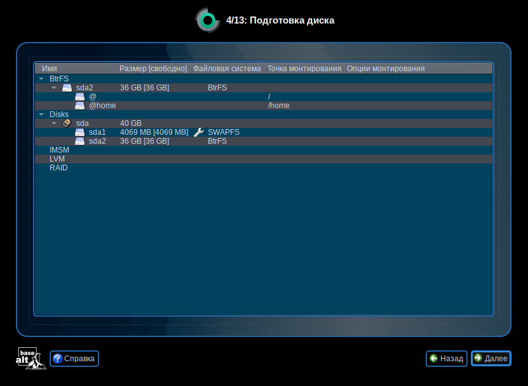Click the Точка монтирования column header
This screenshot has width=528, height=386.
(x=304, y=69)
